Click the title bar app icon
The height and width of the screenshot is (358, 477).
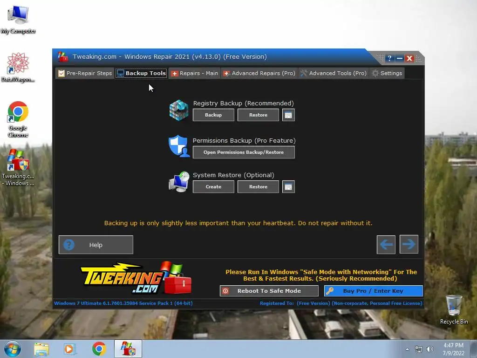63,56
